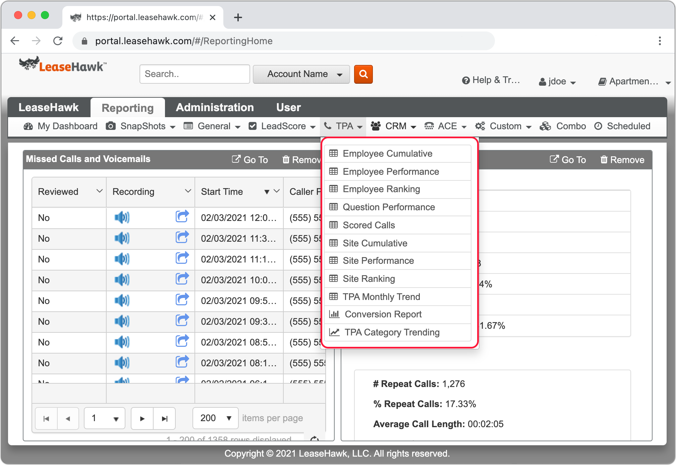Select Employee Ranking report
The width and height of the screenshot is (676, 465).
[x=398, y=189]
